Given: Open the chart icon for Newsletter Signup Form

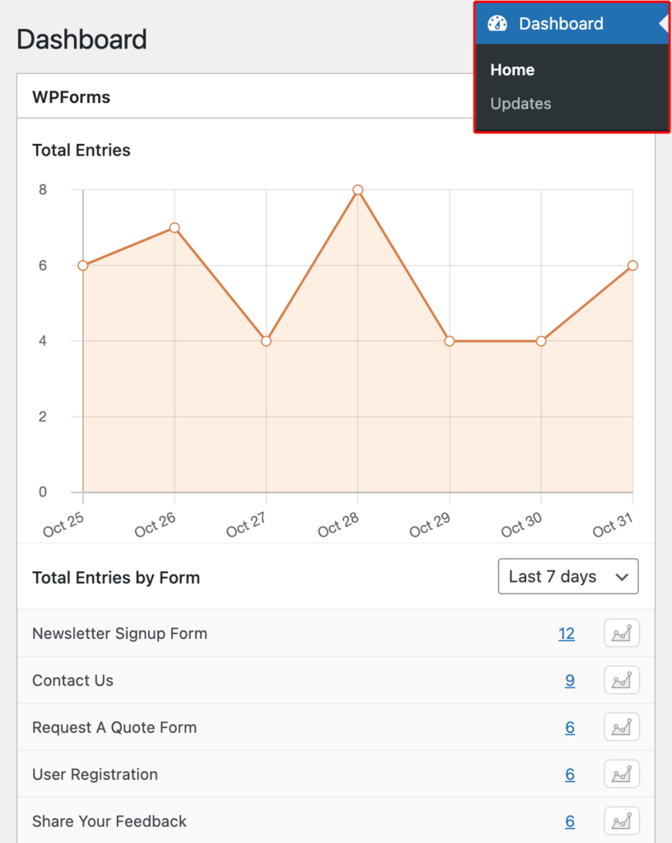Looking at the screenshot, I should 621,633.
